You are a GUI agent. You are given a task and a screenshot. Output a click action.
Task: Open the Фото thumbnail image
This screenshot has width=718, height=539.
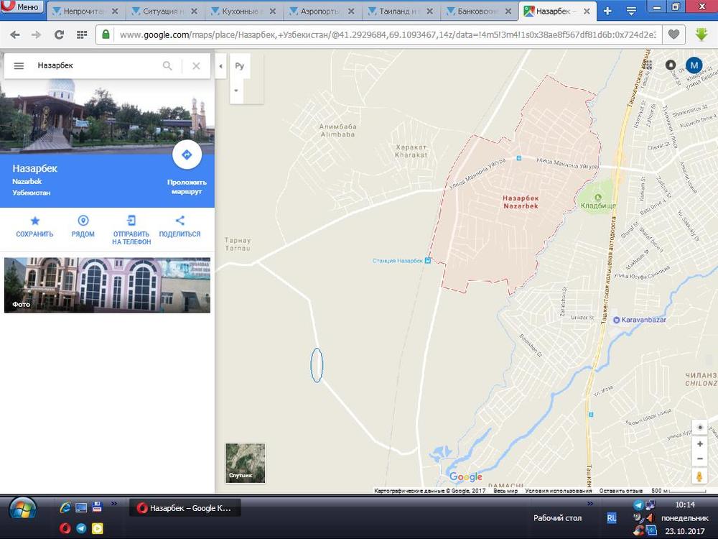pyautogui.click(x=107, y=285)
